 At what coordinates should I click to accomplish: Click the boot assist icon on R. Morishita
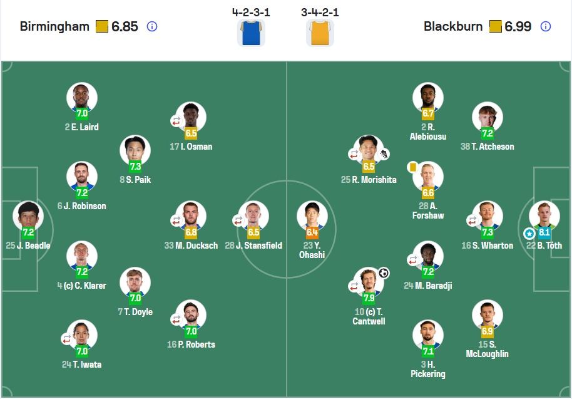tap(384, 154)
